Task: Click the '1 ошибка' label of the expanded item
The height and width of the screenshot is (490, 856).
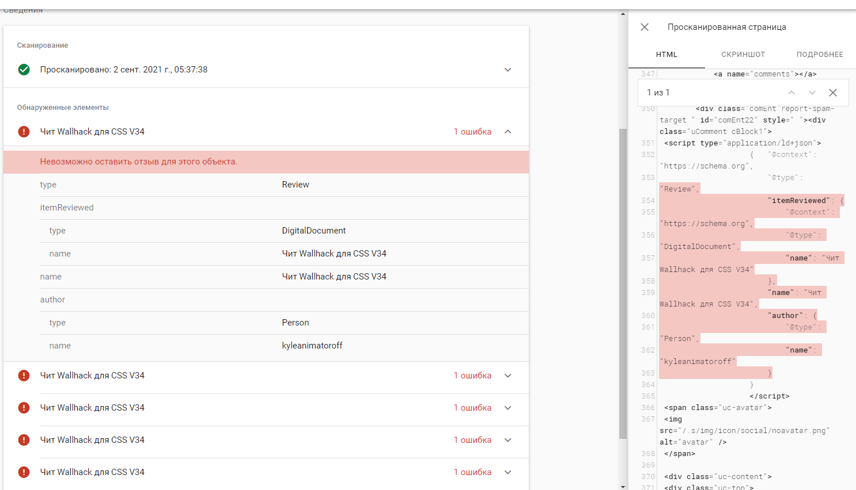Action: coord(472,132)
